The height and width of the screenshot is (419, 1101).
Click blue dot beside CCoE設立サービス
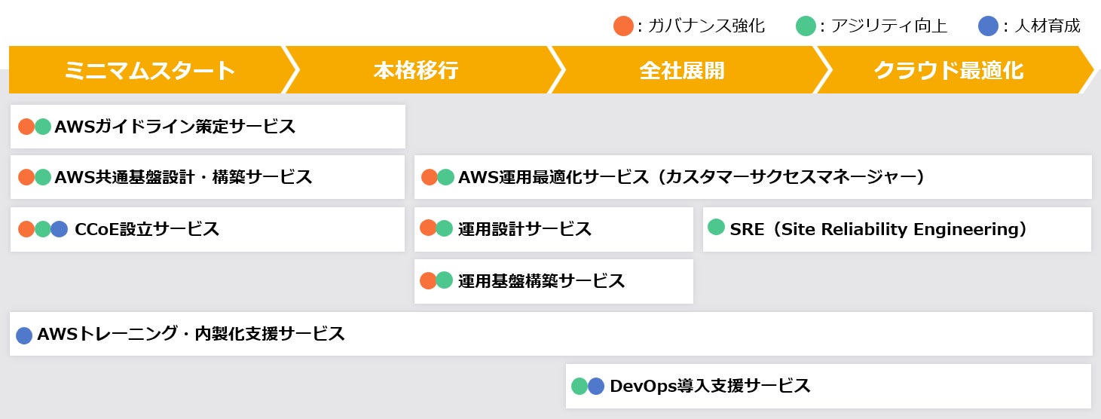(60, 229)
